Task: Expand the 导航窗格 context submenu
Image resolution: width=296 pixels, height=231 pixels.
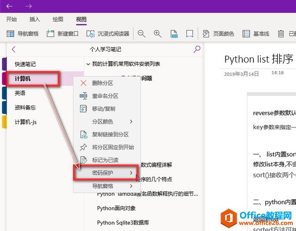Action: coord(107,186)
